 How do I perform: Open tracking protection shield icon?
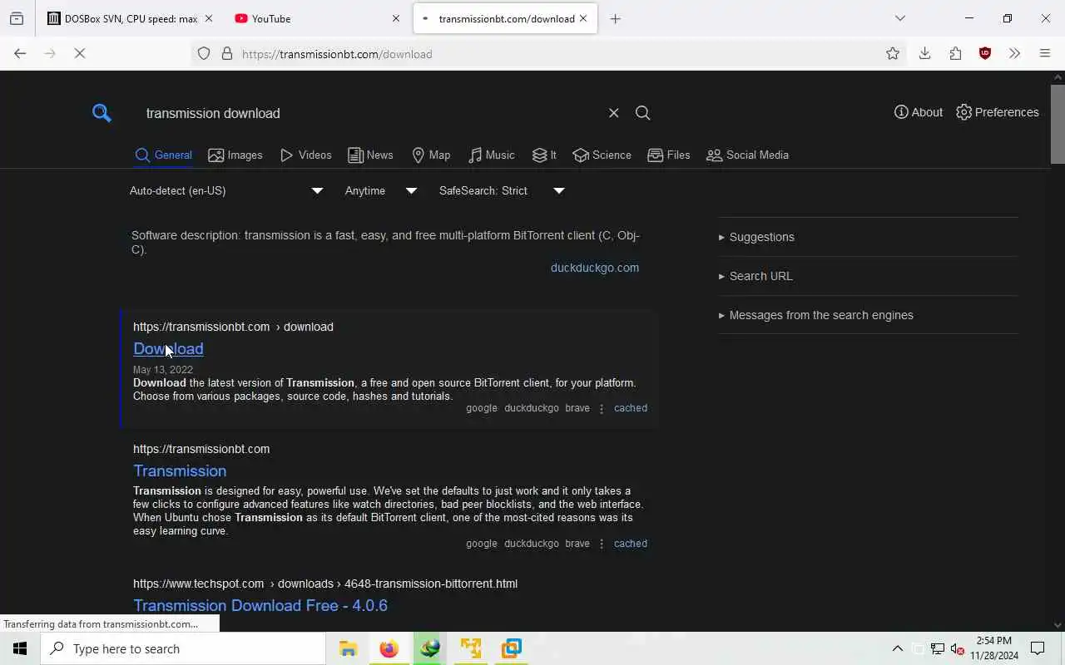click(x=204, y=54)
